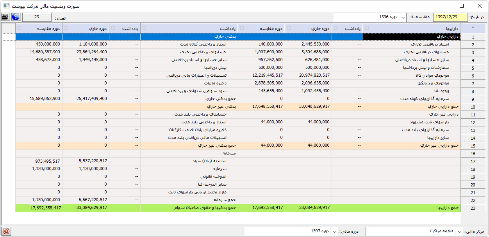Click the red exit button at bottom-left

point(6,231)
